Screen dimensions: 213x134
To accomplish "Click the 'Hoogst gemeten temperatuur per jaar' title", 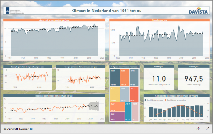I will tap(80, 67).
